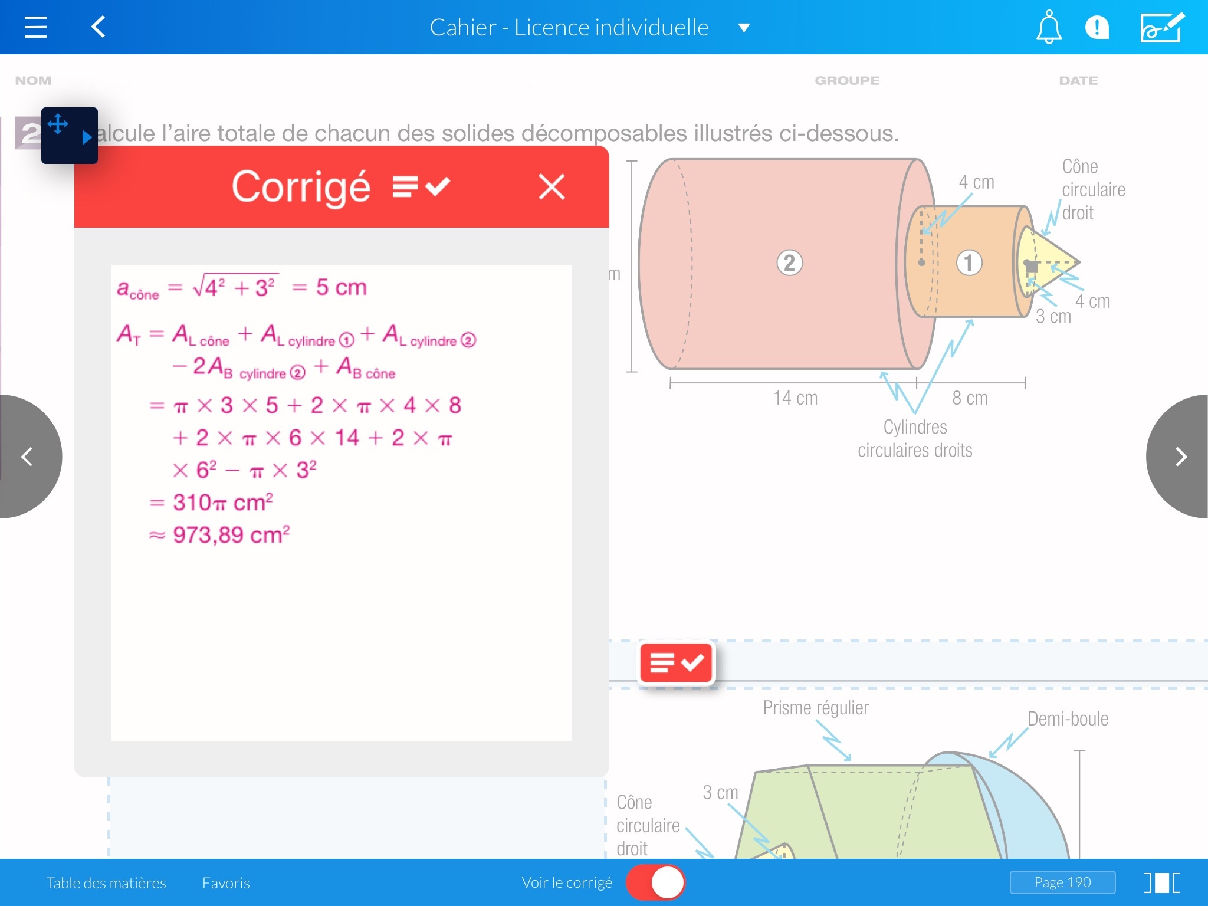Image resolution: width=1208 pixels, height=906 pixels.
Task: Open the hamburger menu
Action: (35, 27)
